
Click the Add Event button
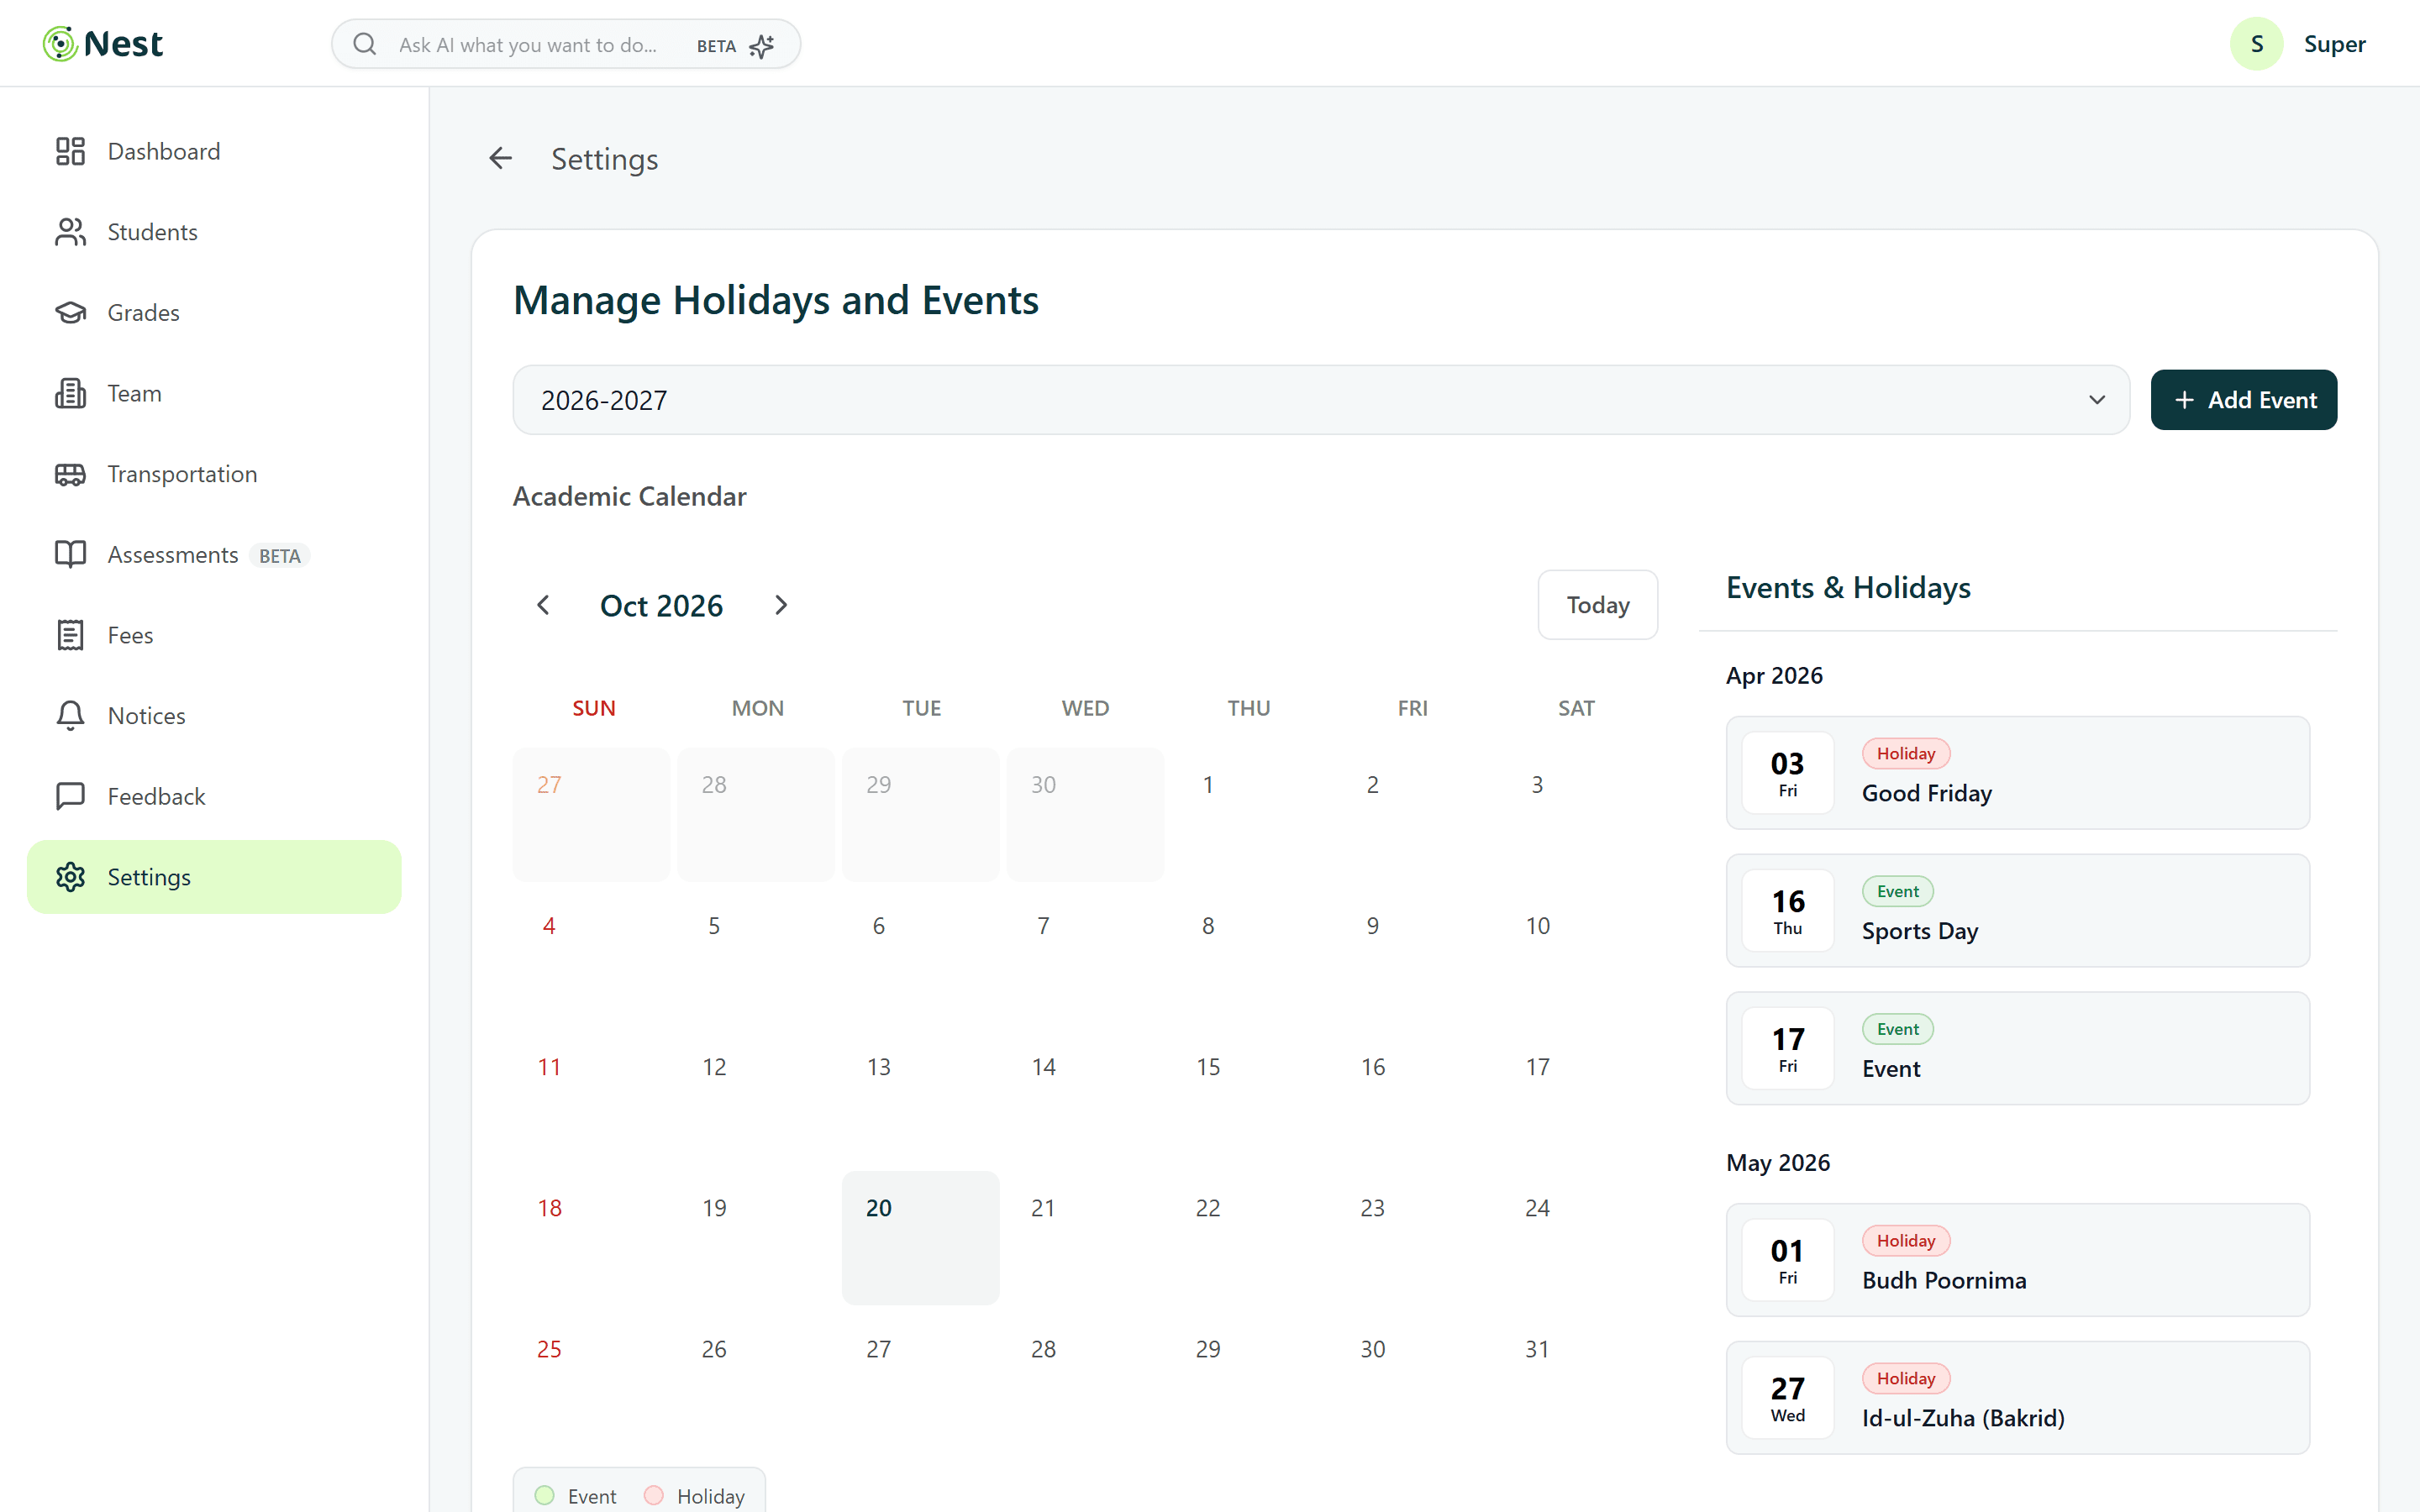coord(2243,400)
